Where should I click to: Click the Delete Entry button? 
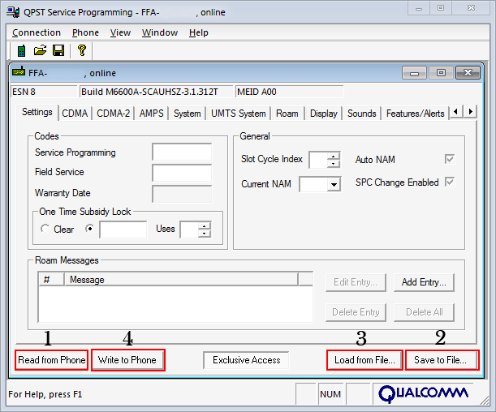(x=356, y=312)
